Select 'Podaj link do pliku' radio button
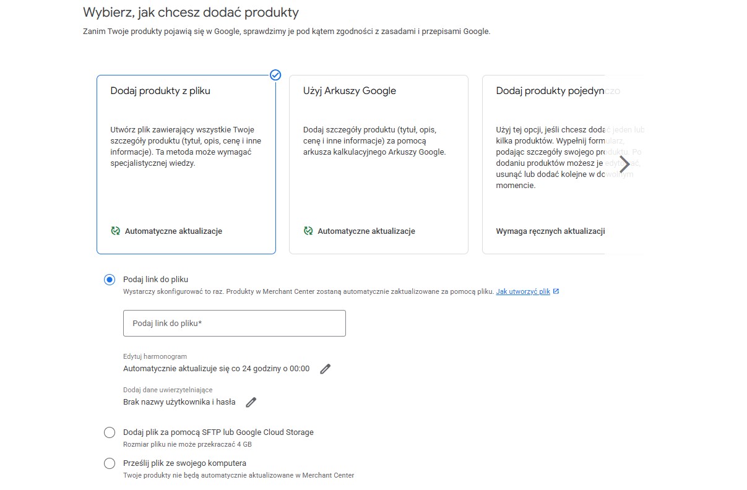This screenshot has width=747, height=490. (x=110, y=280)
